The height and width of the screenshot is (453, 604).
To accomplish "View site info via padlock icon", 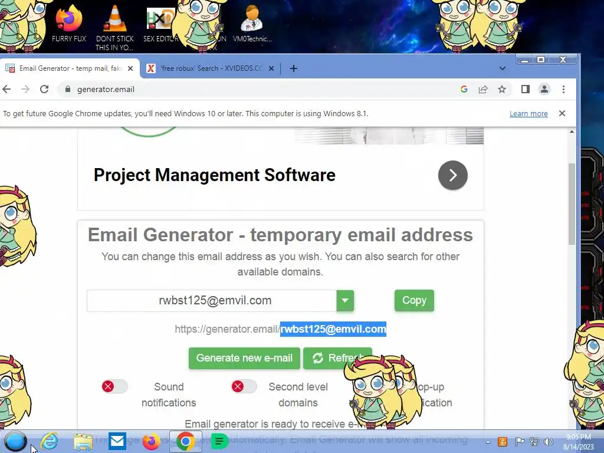I will (68, 90).
